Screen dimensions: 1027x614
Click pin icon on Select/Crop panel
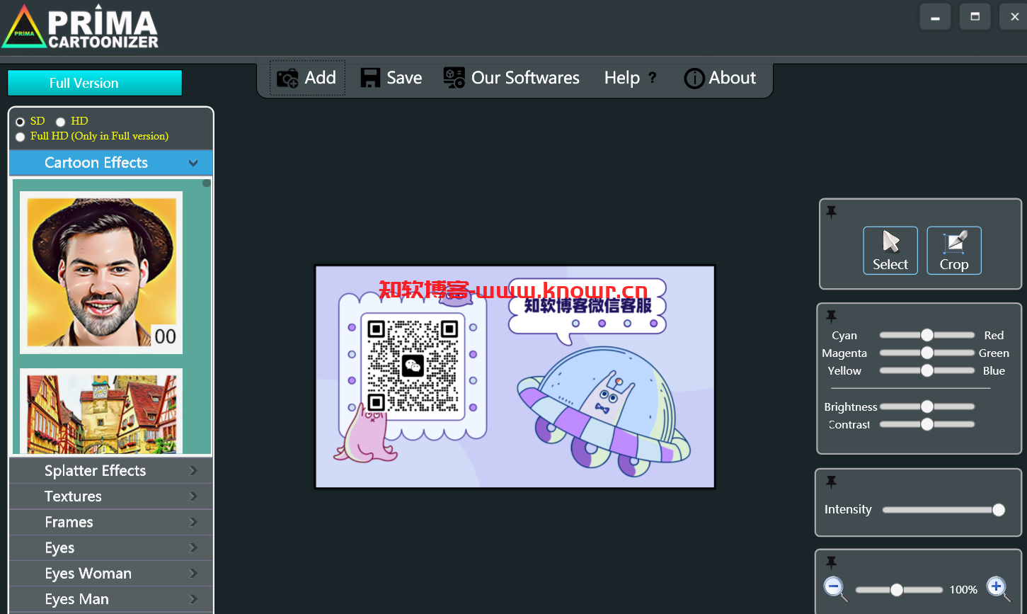coord(831,212)
